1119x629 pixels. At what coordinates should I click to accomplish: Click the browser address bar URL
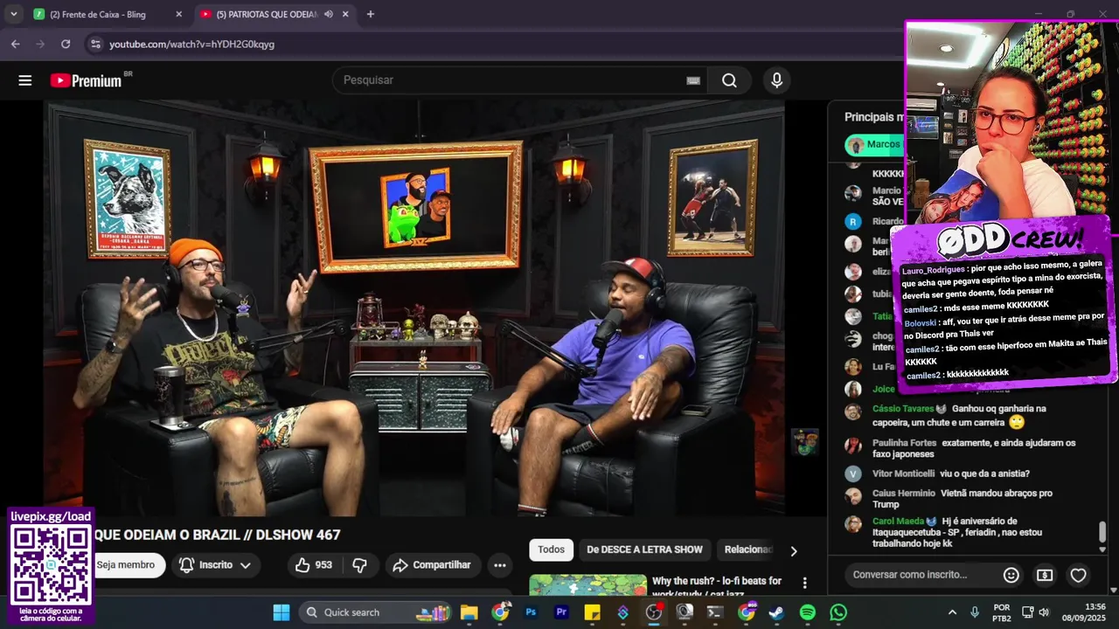pyautogui.click(x=191, y=44)
